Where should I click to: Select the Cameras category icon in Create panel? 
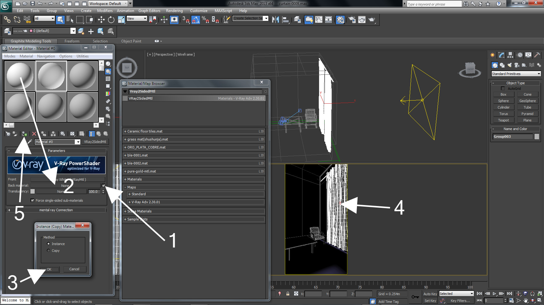point(517,65)
